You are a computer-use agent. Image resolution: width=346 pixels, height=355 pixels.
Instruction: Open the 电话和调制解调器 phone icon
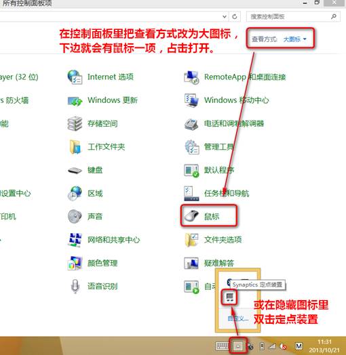pos(191,124)
